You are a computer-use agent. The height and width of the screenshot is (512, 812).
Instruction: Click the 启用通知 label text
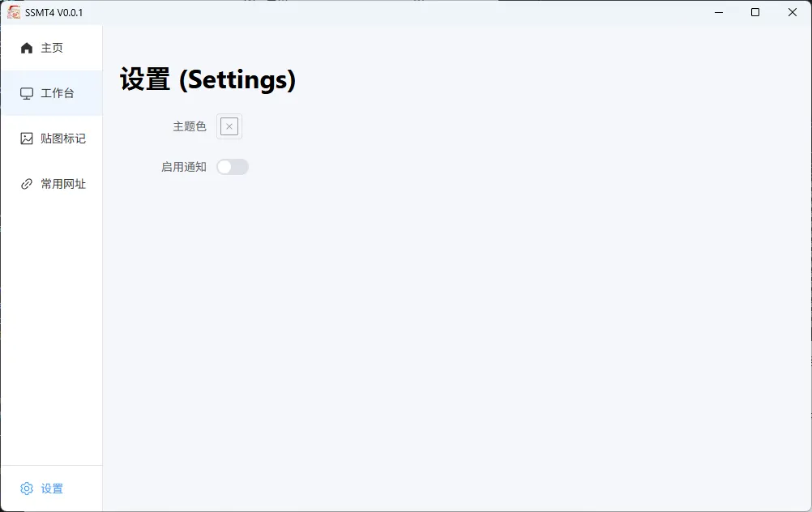pos(184,167)
